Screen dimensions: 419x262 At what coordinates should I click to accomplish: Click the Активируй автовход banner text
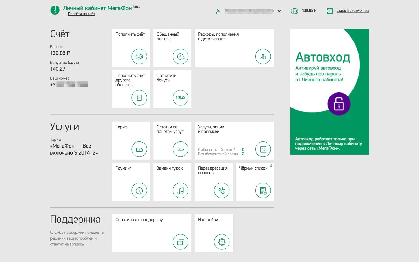coord(319,74)
